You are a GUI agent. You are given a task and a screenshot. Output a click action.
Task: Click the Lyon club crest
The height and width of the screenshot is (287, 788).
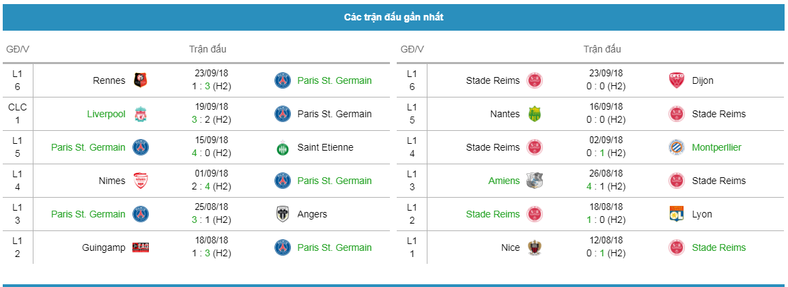pyautogui.click(x=677, y=214)
